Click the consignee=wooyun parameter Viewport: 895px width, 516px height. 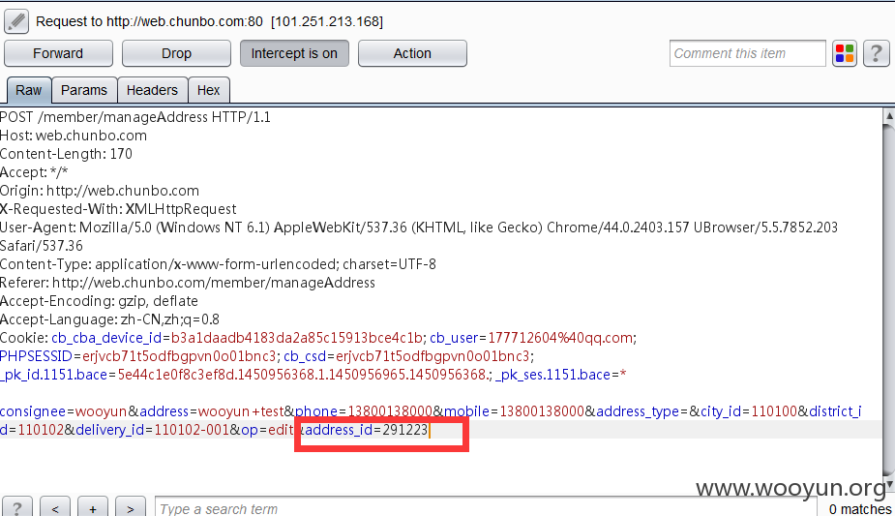pyautogui.click(x=63, y=411)
